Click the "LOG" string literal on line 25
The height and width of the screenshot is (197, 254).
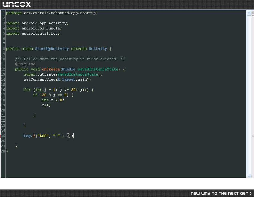click(43, 136)
